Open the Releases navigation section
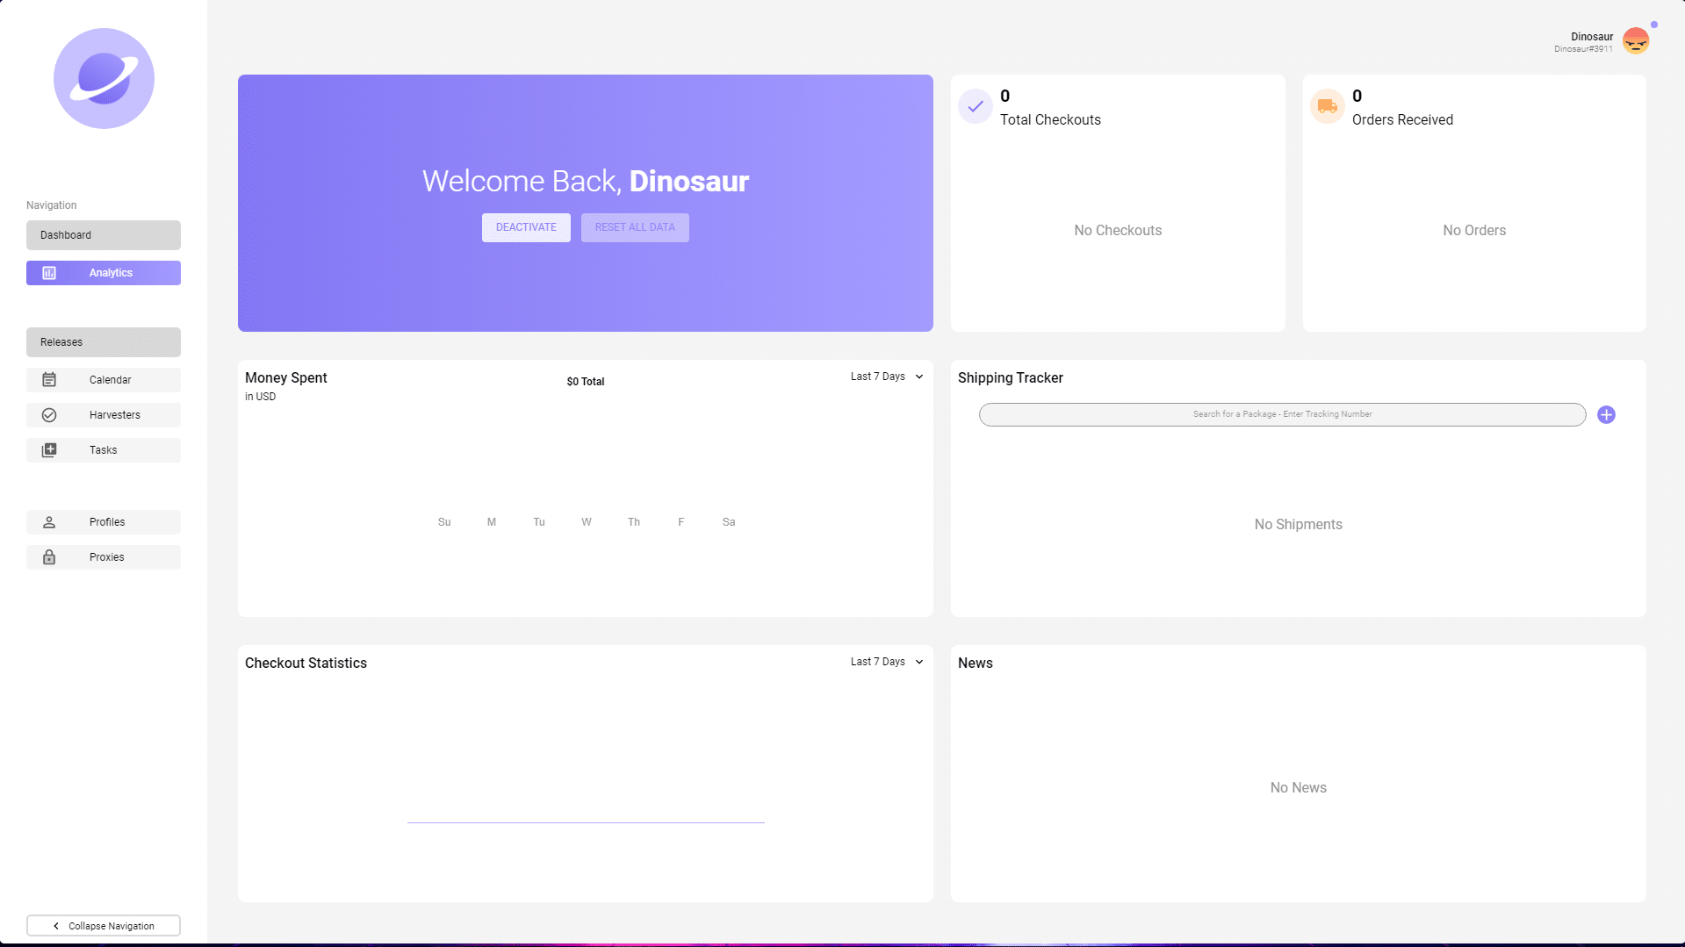Viewport: 1685px width, 947px height. (x=104, y=342)
